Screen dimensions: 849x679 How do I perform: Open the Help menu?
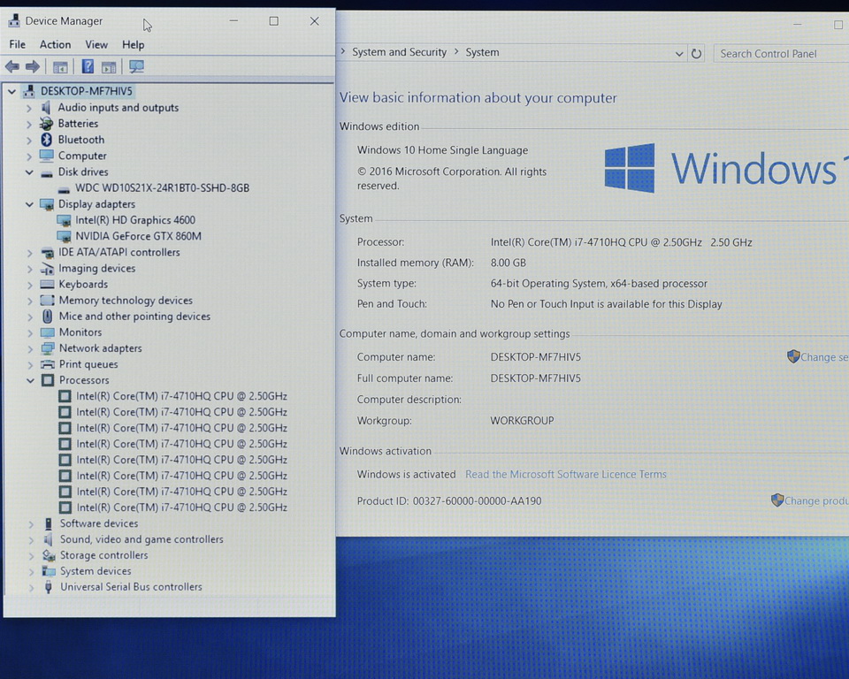134,44
